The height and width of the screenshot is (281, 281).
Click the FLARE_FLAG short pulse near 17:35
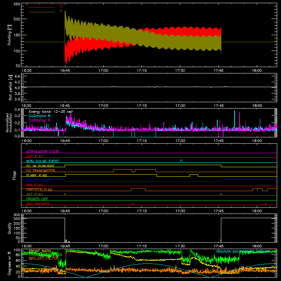(194, 175)
